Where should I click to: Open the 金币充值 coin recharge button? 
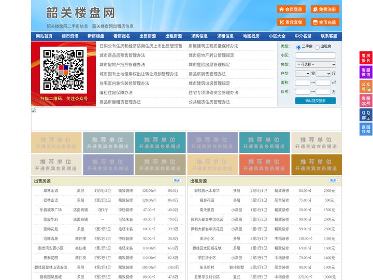[x=325, y=22]
